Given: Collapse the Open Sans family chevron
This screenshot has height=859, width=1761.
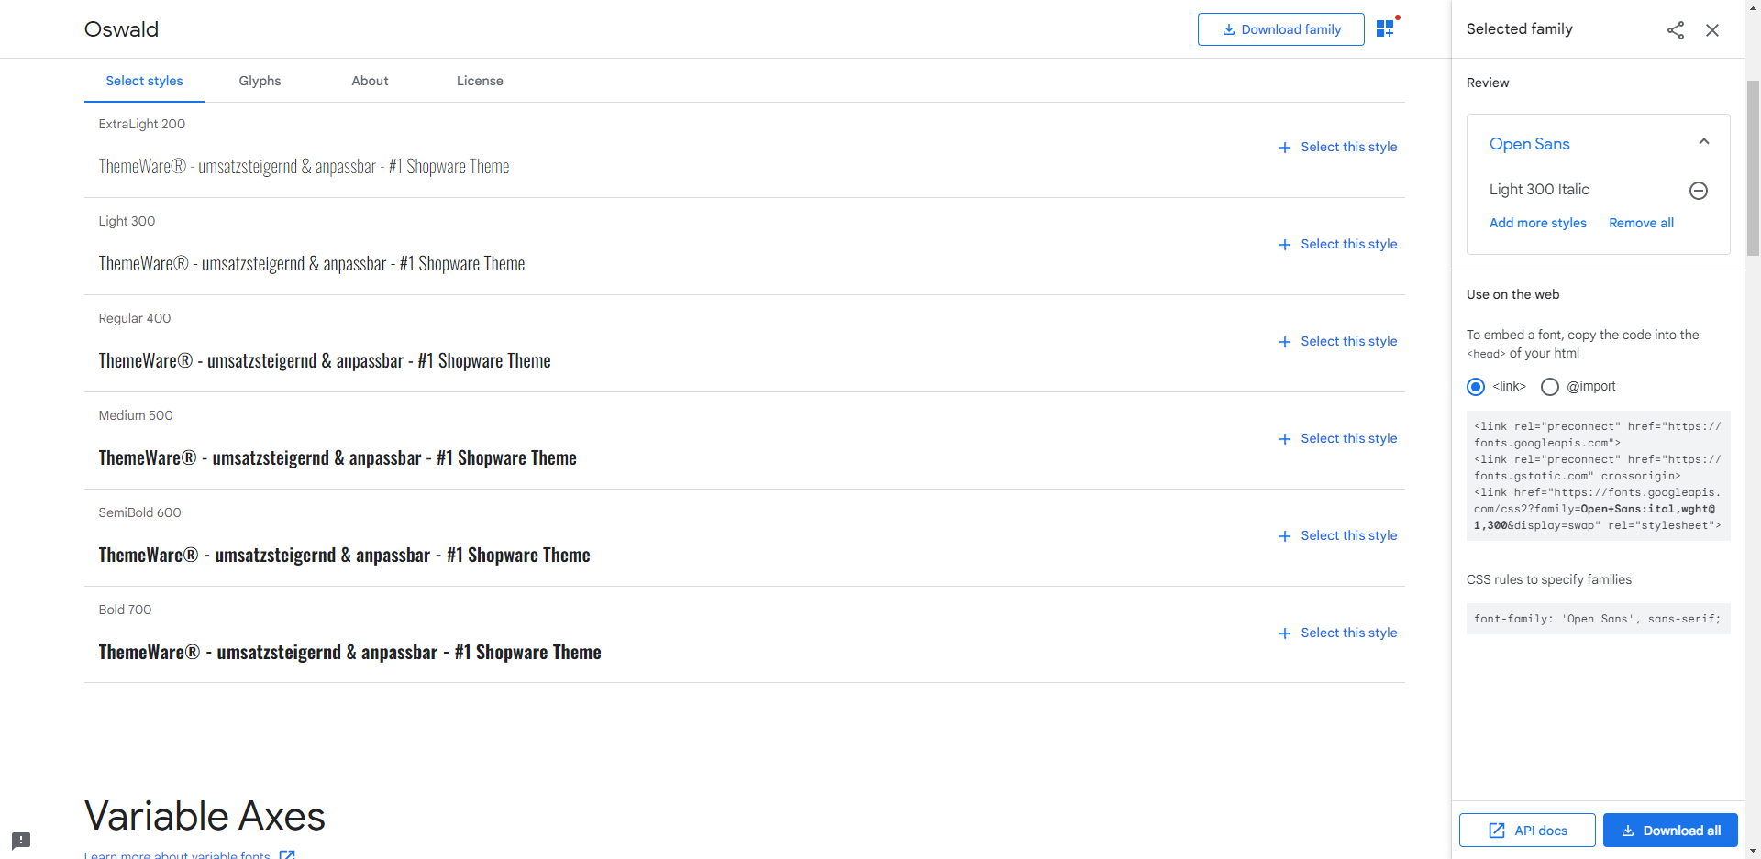Looking at the screenshot, I should click(x=1704, y=142).
